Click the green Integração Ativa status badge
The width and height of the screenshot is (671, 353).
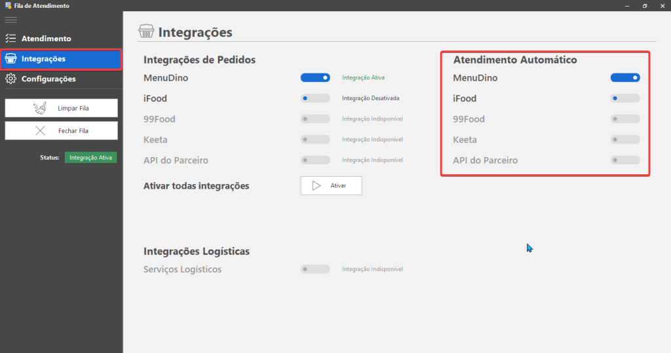coord(90,157)
